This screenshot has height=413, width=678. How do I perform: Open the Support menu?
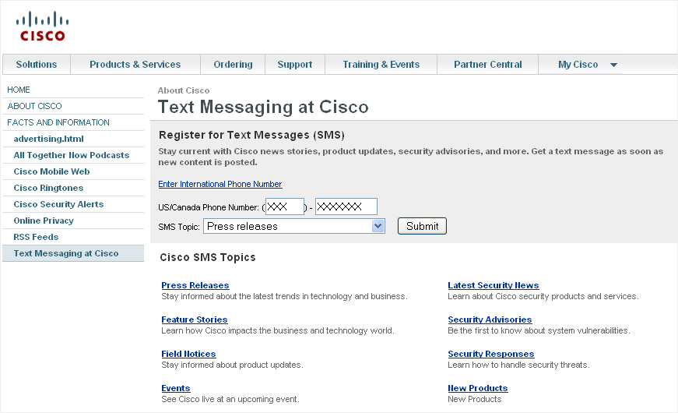click(294, 65)
